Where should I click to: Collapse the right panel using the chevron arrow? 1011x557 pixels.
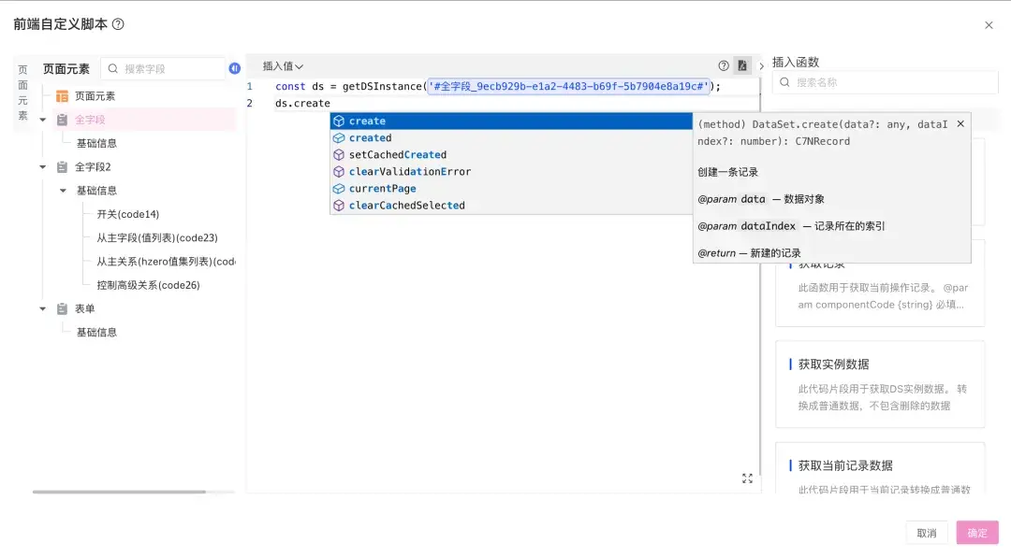(761, 66)
